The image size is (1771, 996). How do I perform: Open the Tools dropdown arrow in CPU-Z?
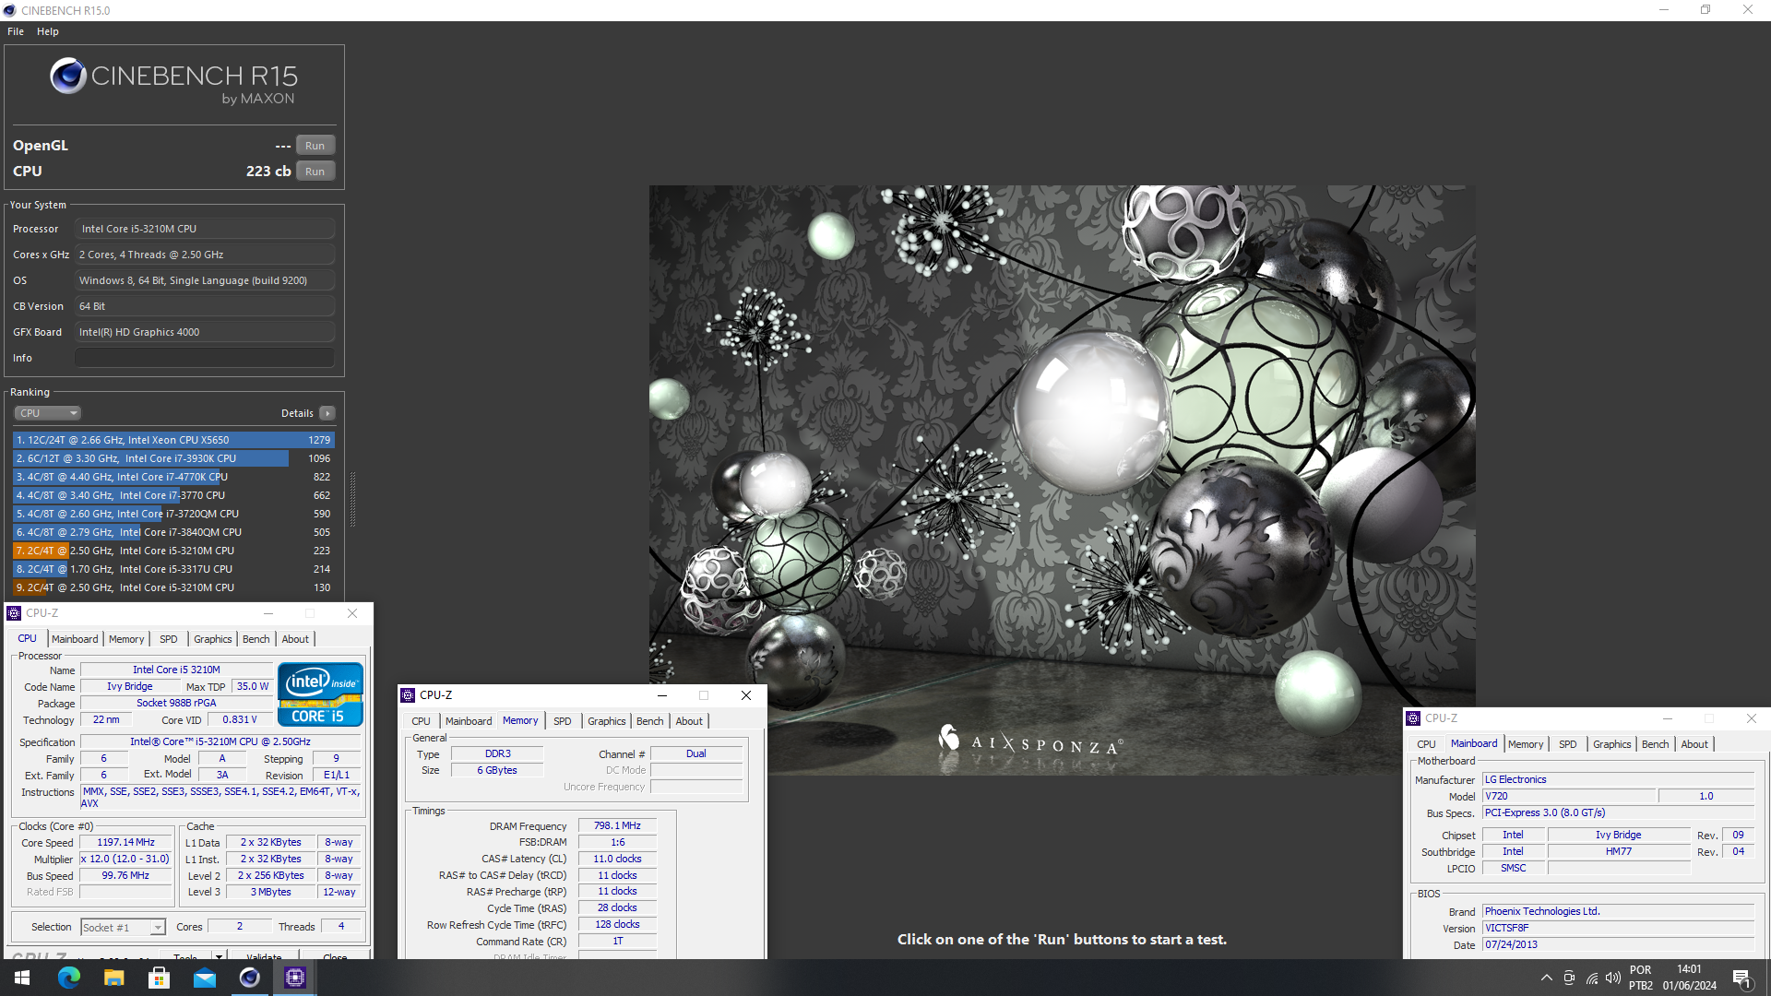pyautogui.click(x=219, y=956)
